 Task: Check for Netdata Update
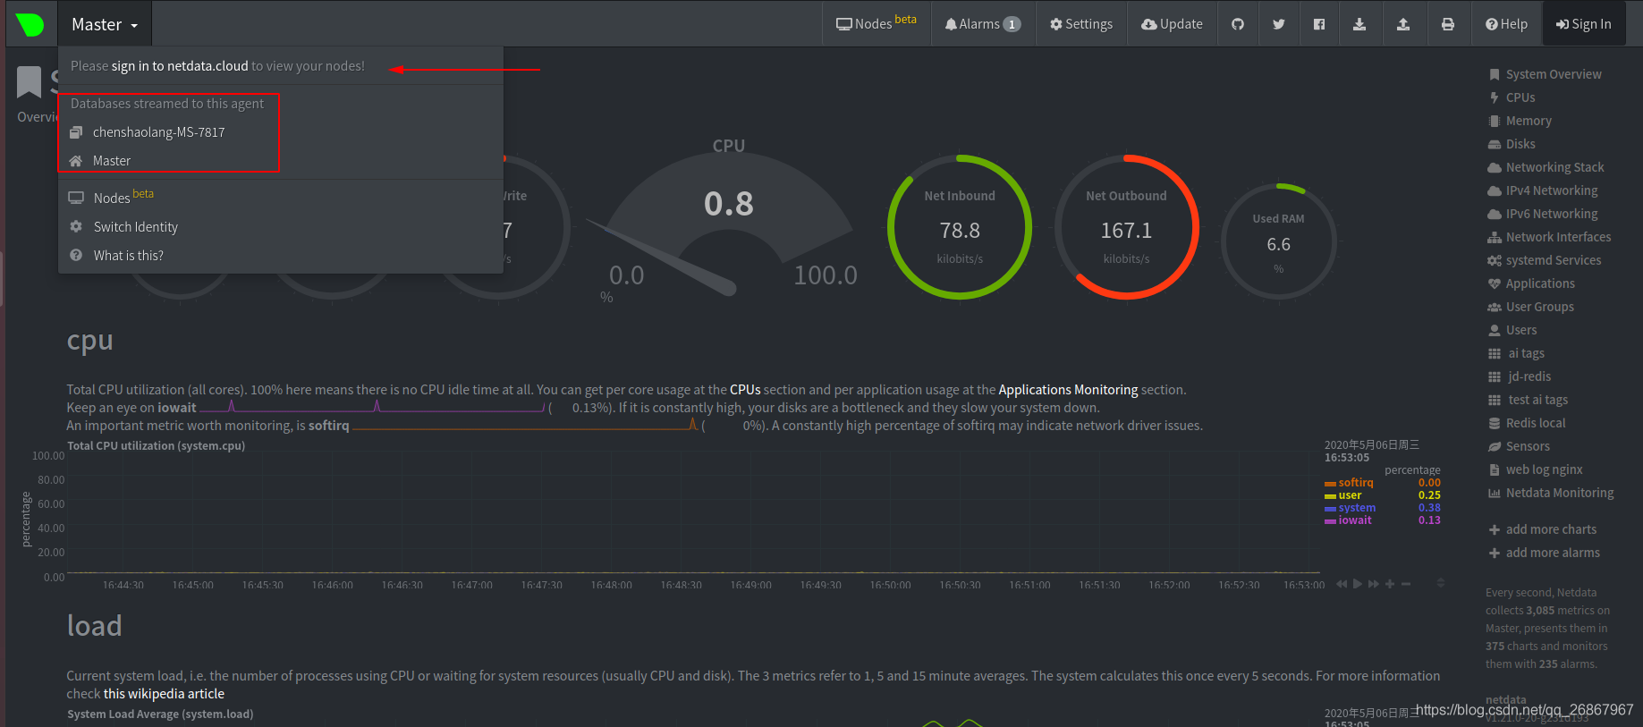tap(1172, 24)
